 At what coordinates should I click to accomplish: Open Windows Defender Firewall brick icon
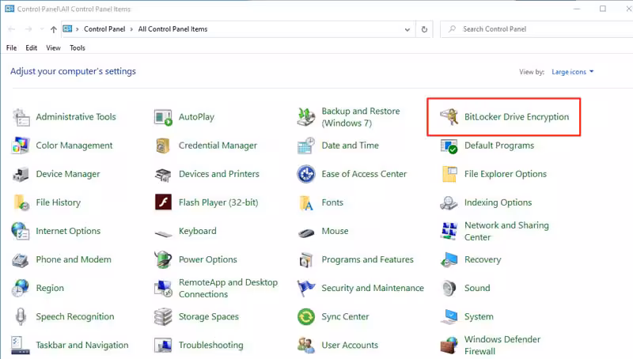(x=449, y=346)
